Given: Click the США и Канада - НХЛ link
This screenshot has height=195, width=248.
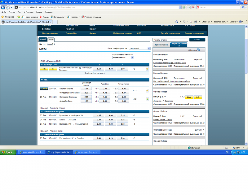Looking at the screenshot, I should 51,61.
